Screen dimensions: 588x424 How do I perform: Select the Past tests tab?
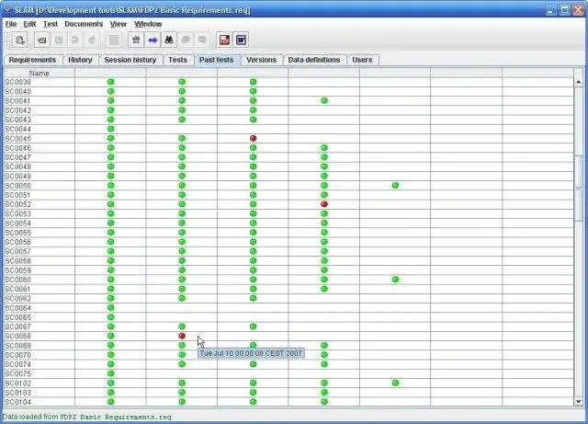coord(217,60)
